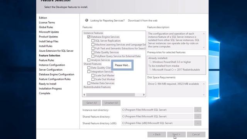247x139 pixels.
Task: Enable the Data Quality Services checkbox
Action: tap(93, 52)
